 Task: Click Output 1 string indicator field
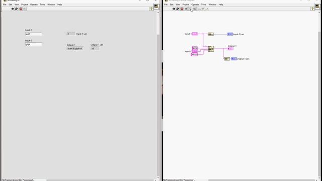75,49
